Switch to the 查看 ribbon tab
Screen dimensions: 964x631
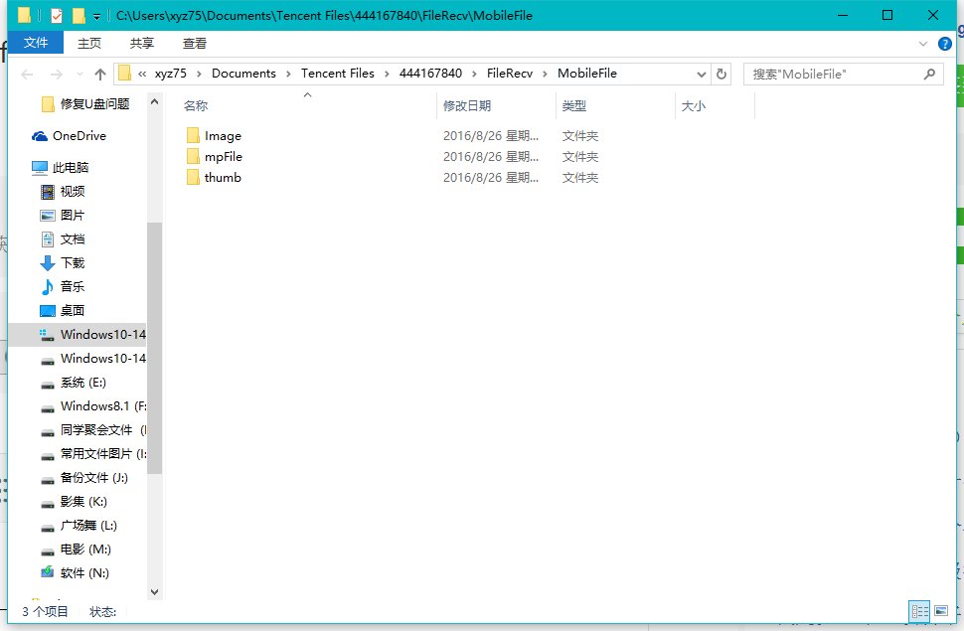tap(195, 43)
